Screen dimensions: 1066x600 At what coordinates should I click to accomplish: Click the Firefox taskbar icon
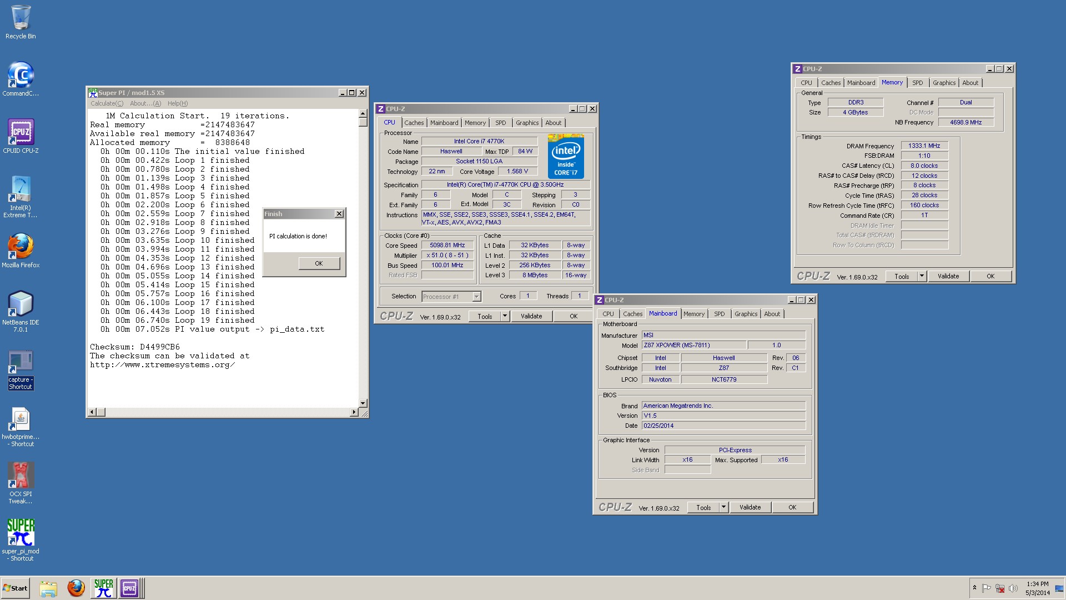(x=76, y=588)
